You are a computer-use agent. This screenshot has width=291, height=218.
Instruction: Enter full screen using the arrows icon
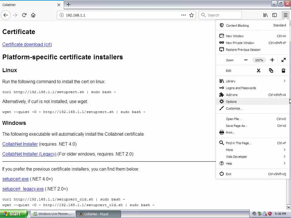283,60
